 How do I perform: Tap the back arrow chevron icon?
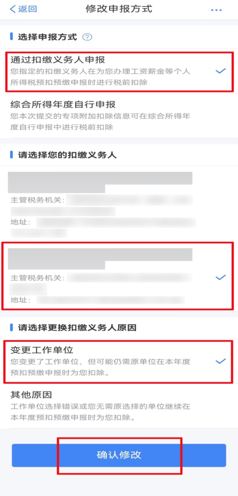(12, 9)
